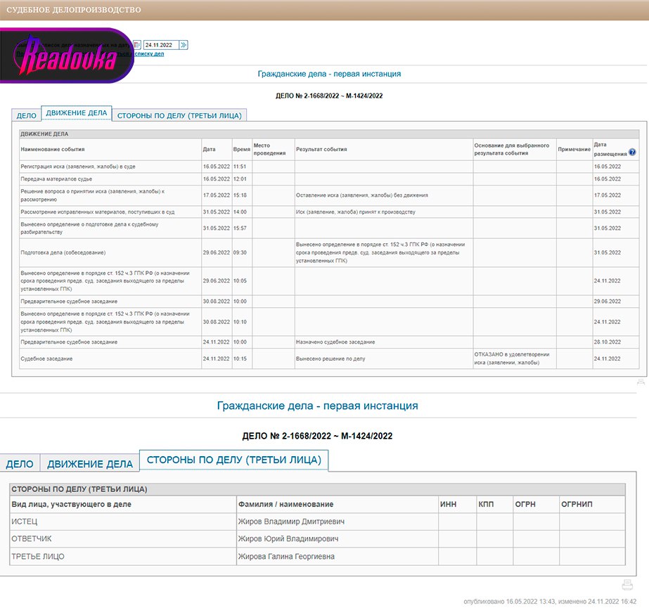
Task: Click the ИСТЕЦ row label
Action: pos(25,522)
